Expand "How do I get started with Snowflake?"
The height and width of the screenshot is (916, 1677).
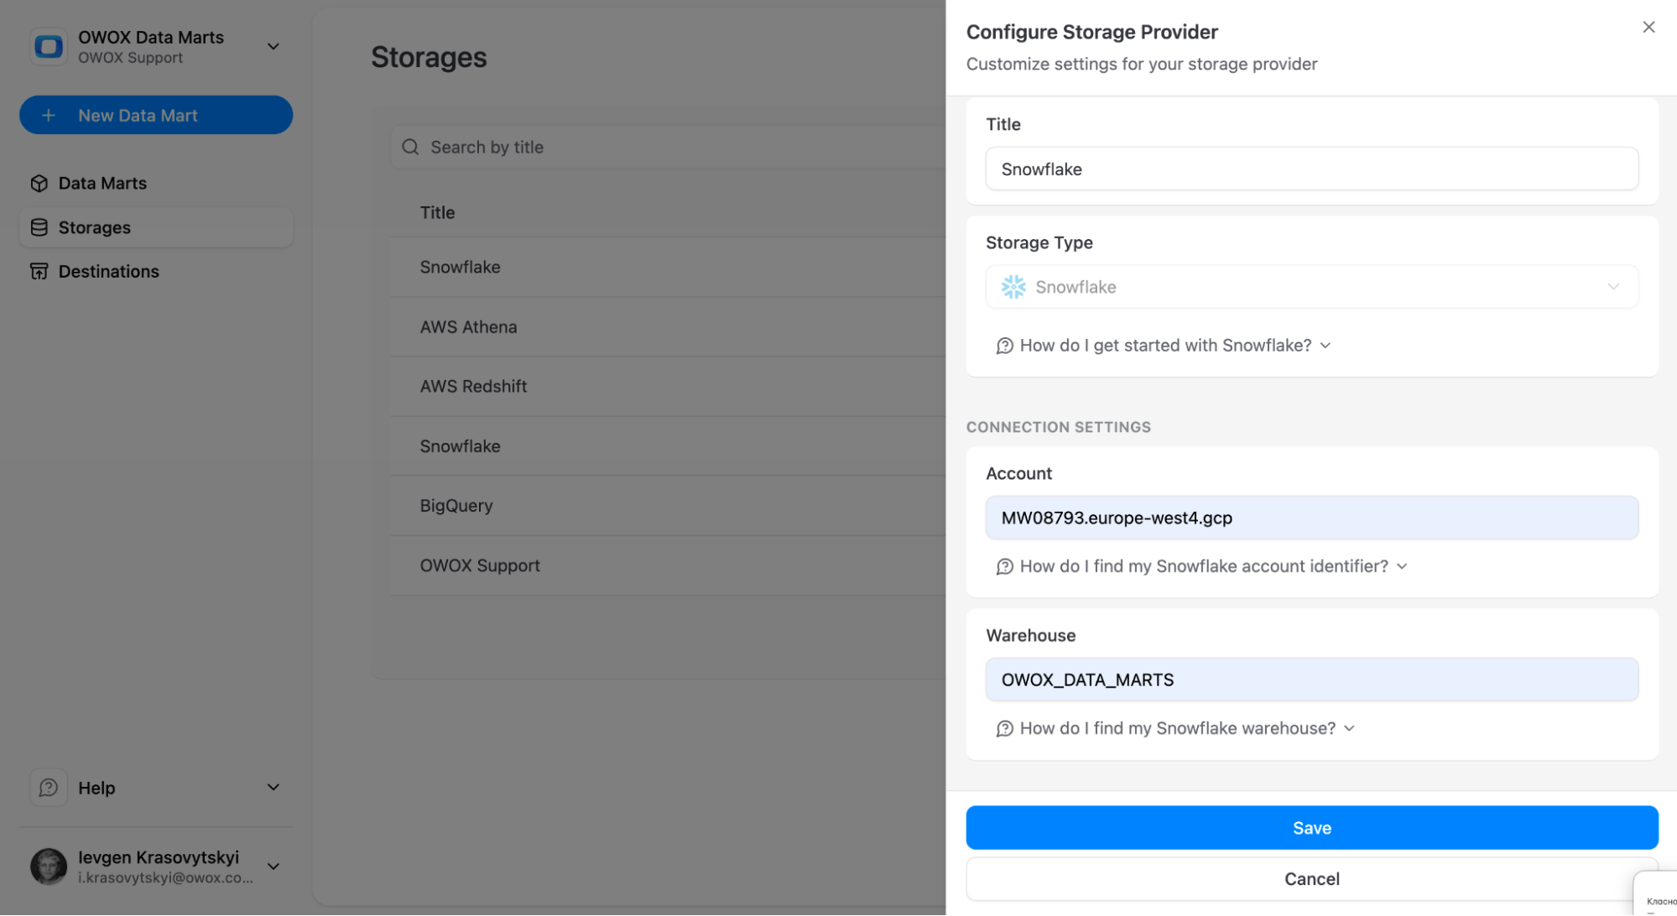click(1164, 346)
